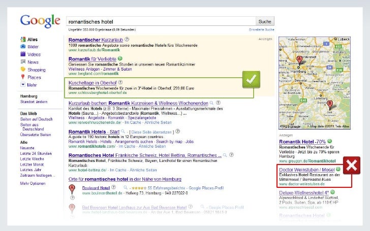The height and width of the screenshot is (231, 370).
Task: Click the Standort ändern link
Action: 34,102
